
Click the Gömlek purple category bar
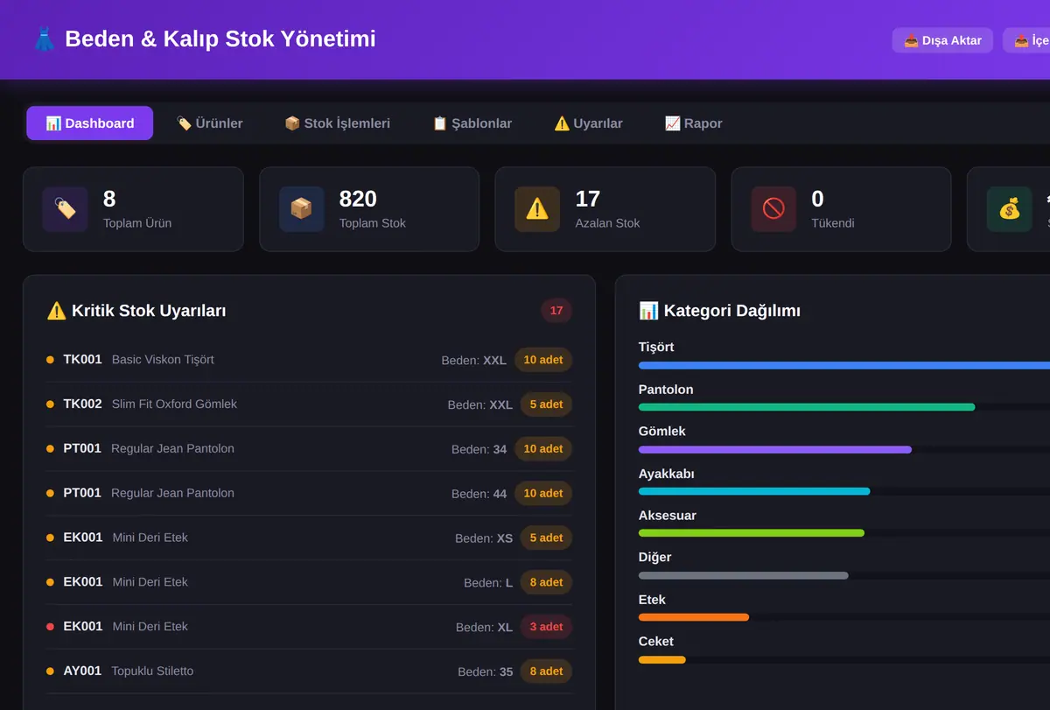click(x=775, y=449)
